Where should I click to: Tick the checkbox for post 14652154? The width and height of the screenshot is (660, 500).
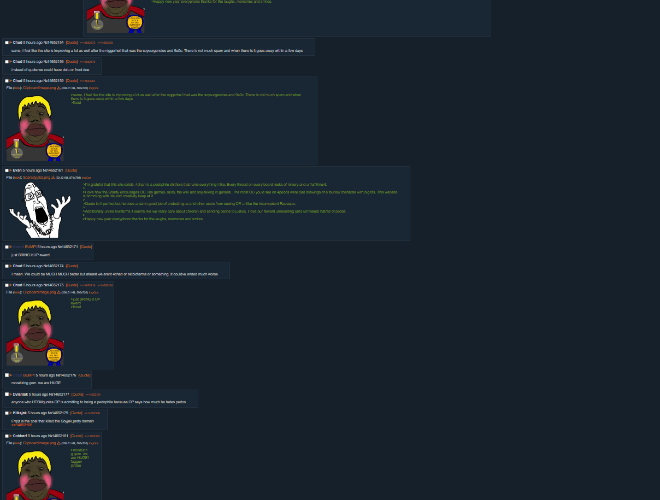[7, 43]
